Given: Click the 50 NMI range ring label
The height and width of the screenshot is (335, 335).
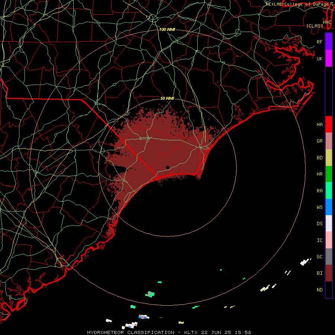Looking at the screenshot, I should [167, 98].
